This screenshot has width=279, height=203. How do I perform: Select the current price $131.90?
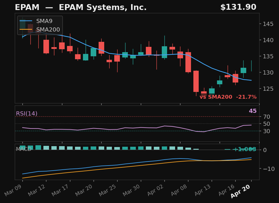point(239,7)
